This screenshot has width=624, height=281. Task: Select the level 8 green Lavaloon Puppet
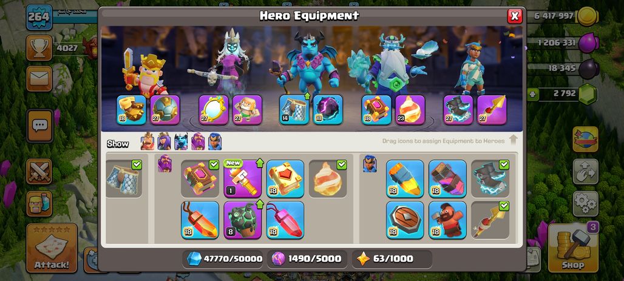[242, 220]
